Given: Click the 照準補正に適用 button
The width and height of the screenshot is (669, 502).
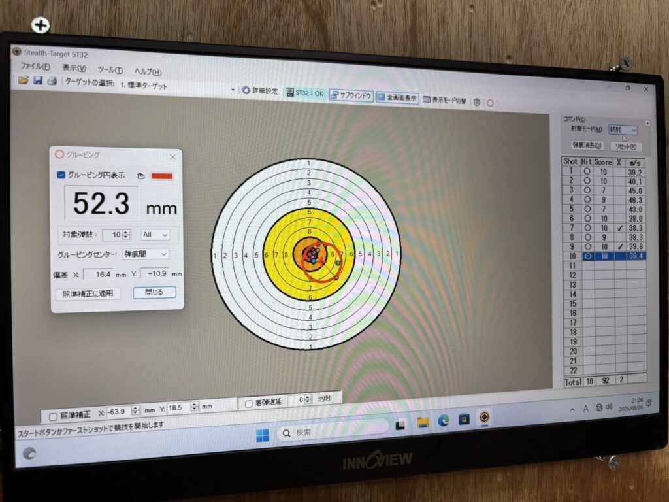Looking at the screenshot, I should point(88,293).
